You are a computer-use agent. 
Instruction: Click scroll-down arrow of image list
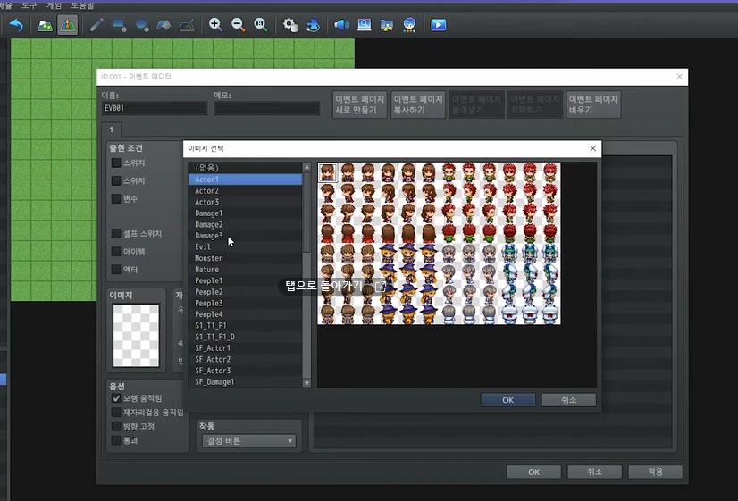(x=306, y=383)
